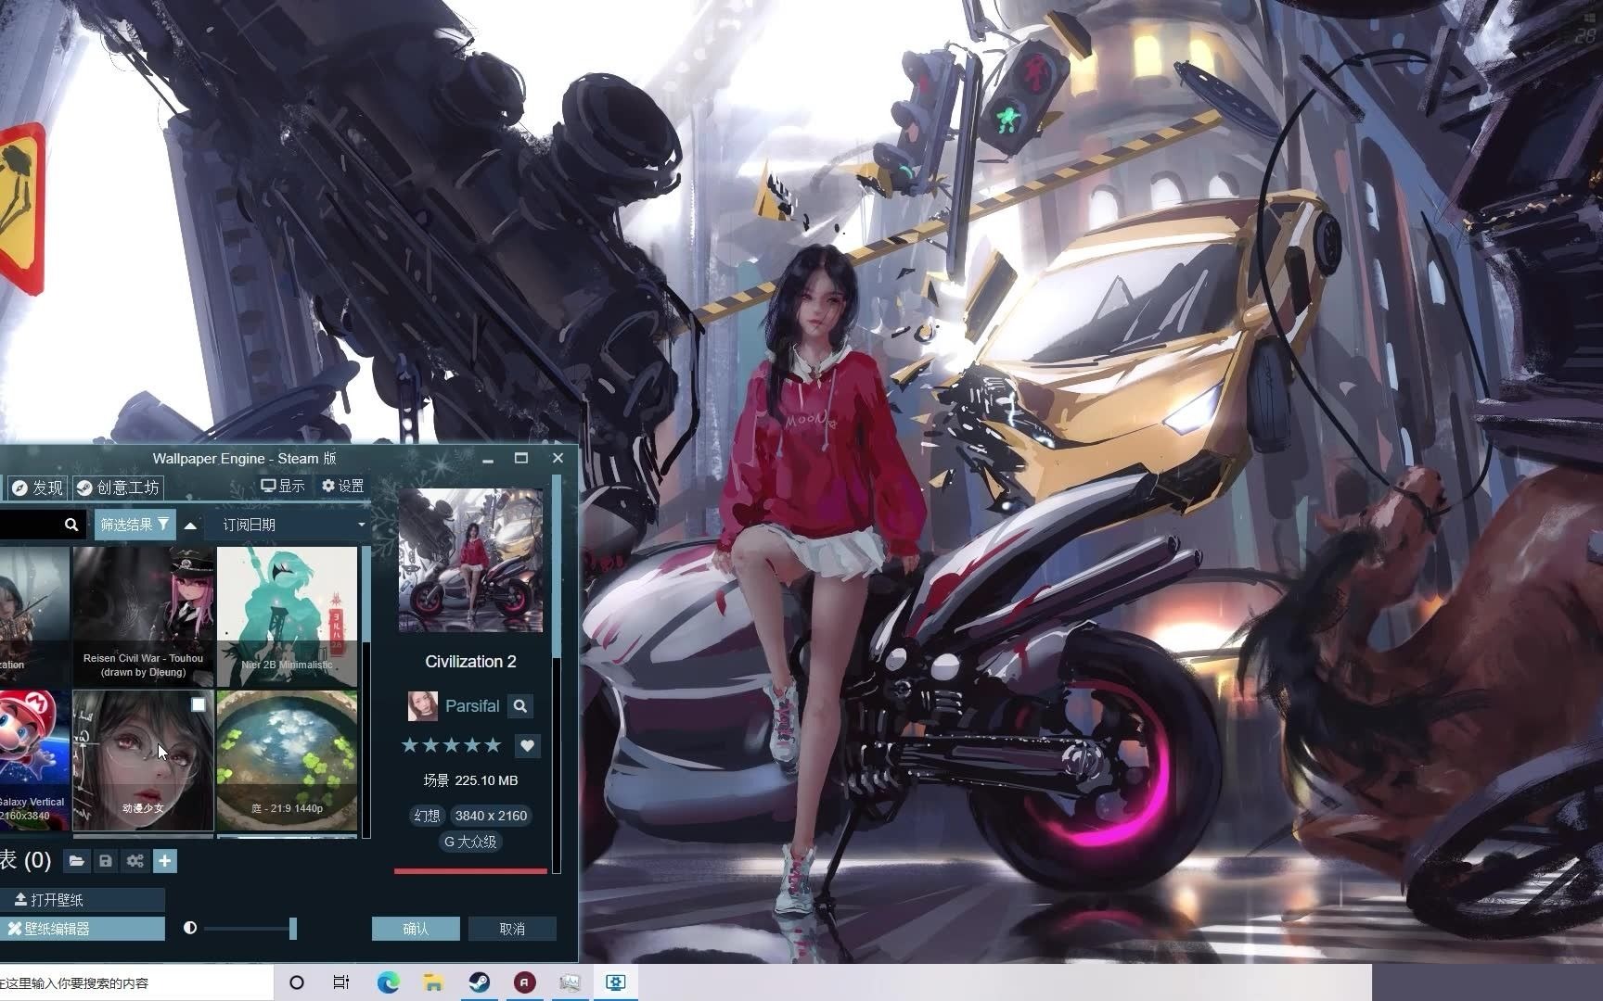Open Steam from the taskbar
Image resolution: width=1603 pixels, height=1001 pixels.
479,982
